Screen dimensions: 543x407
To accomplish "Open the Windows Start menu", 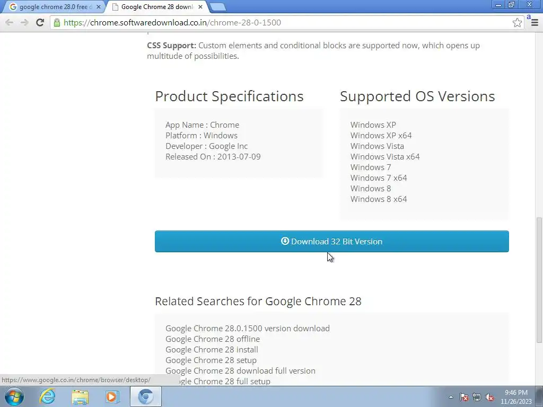I will tap(14, 396).
